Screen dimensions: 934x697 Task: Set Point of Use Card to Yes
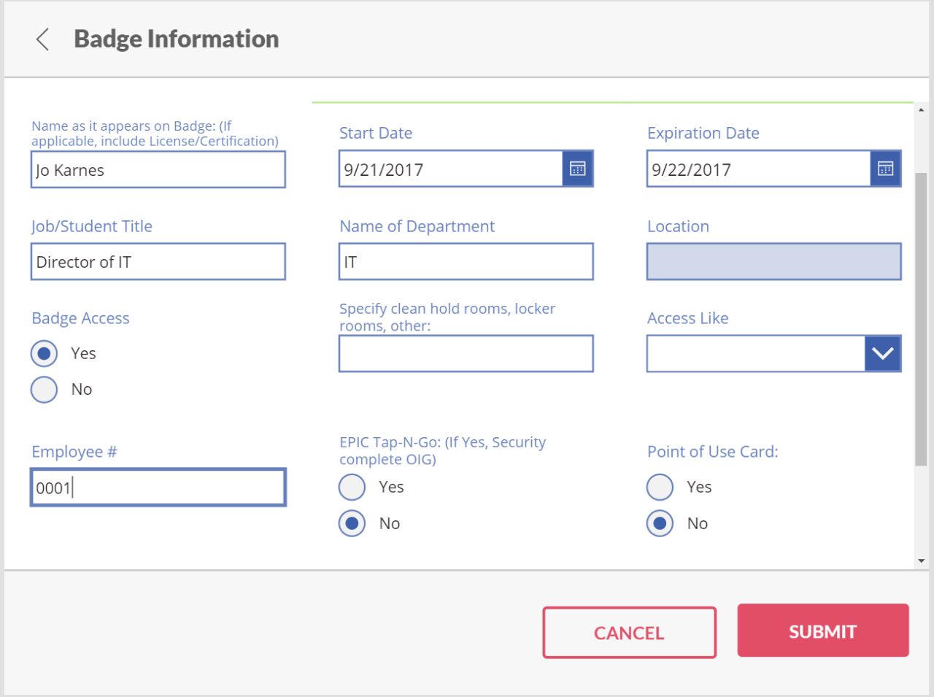coord(660,488)
